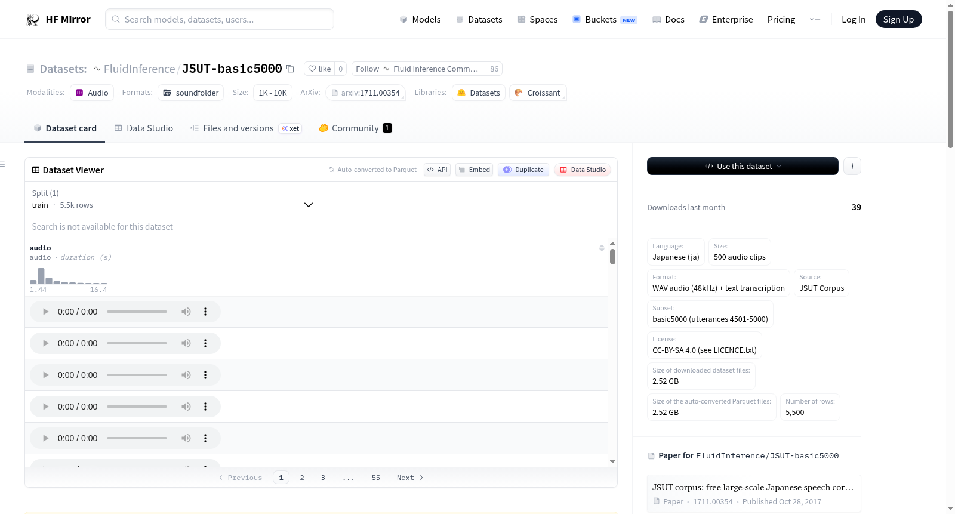Screen dimensions: 955x514
Task: Click the HF Mirror logo icon
Action: pos(33,20)
